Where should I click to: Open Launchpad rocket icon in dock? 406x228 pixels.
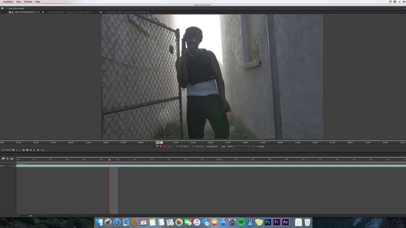point(108,222)
